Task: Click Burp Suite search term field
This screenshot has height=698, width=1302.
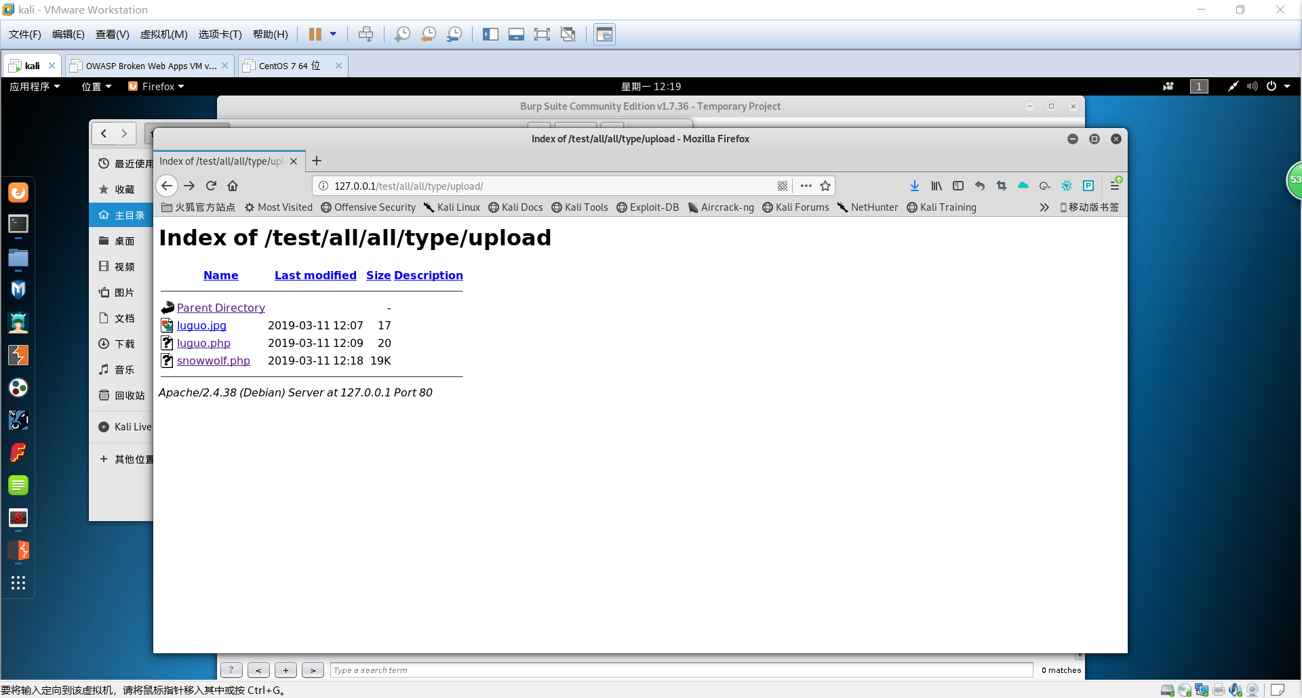Action: pyautogui.click(x=681, y=670)
